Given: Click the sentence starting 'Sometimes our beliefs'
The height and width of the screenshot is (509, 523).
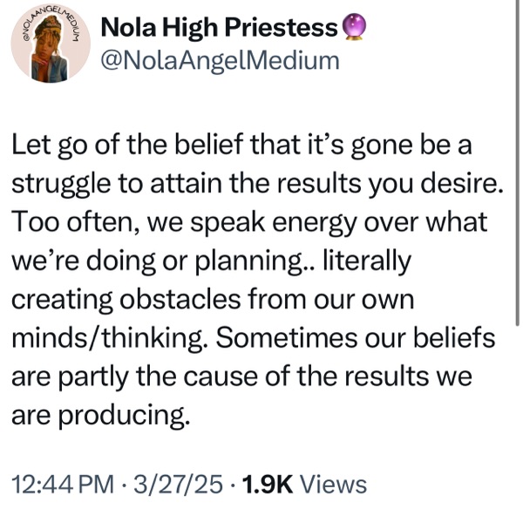Looking at the screenshot, I should coord(254,377).
